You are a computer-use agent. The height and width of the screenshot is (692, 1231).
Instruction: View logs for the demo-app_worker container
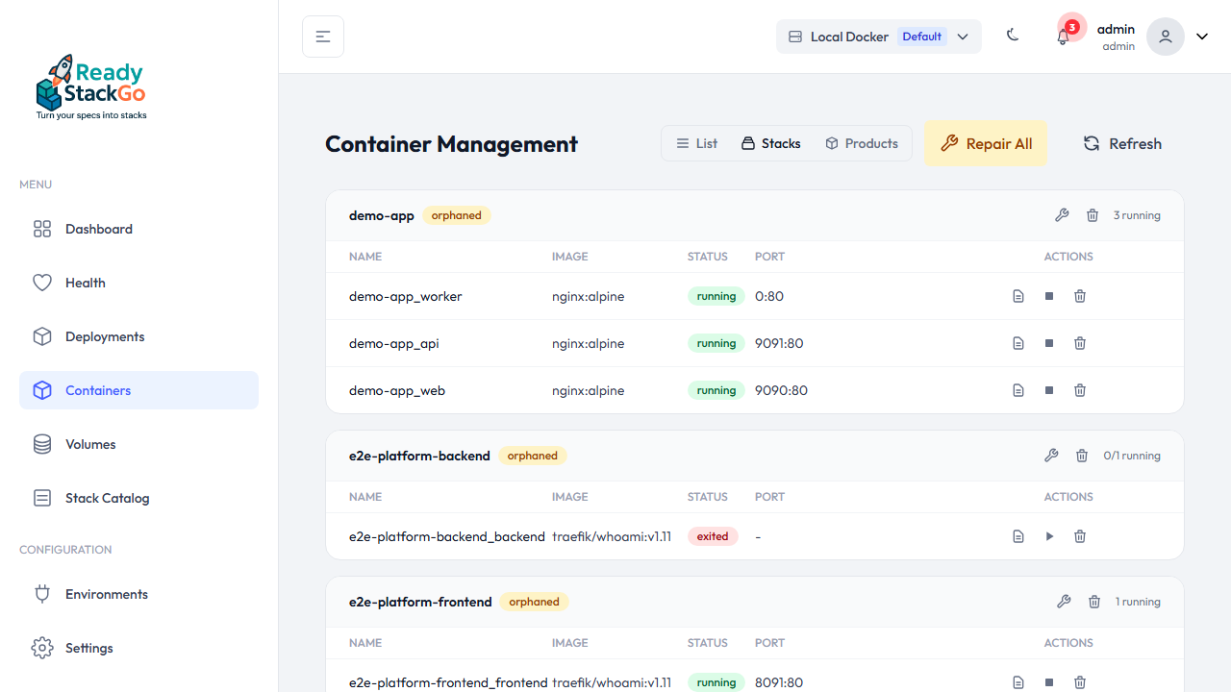(1018, 296)
